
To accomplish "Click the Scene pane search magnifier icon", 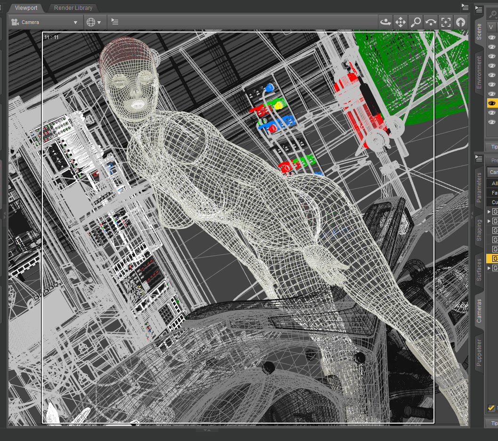I will [493, 14].
